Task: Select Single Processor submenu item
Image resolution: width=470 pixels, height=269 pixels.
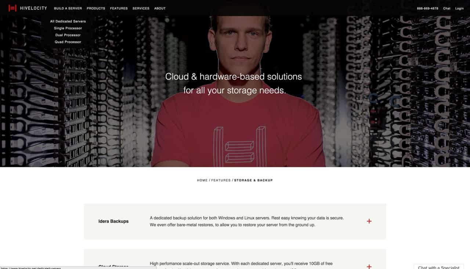Action: (68, 28)
